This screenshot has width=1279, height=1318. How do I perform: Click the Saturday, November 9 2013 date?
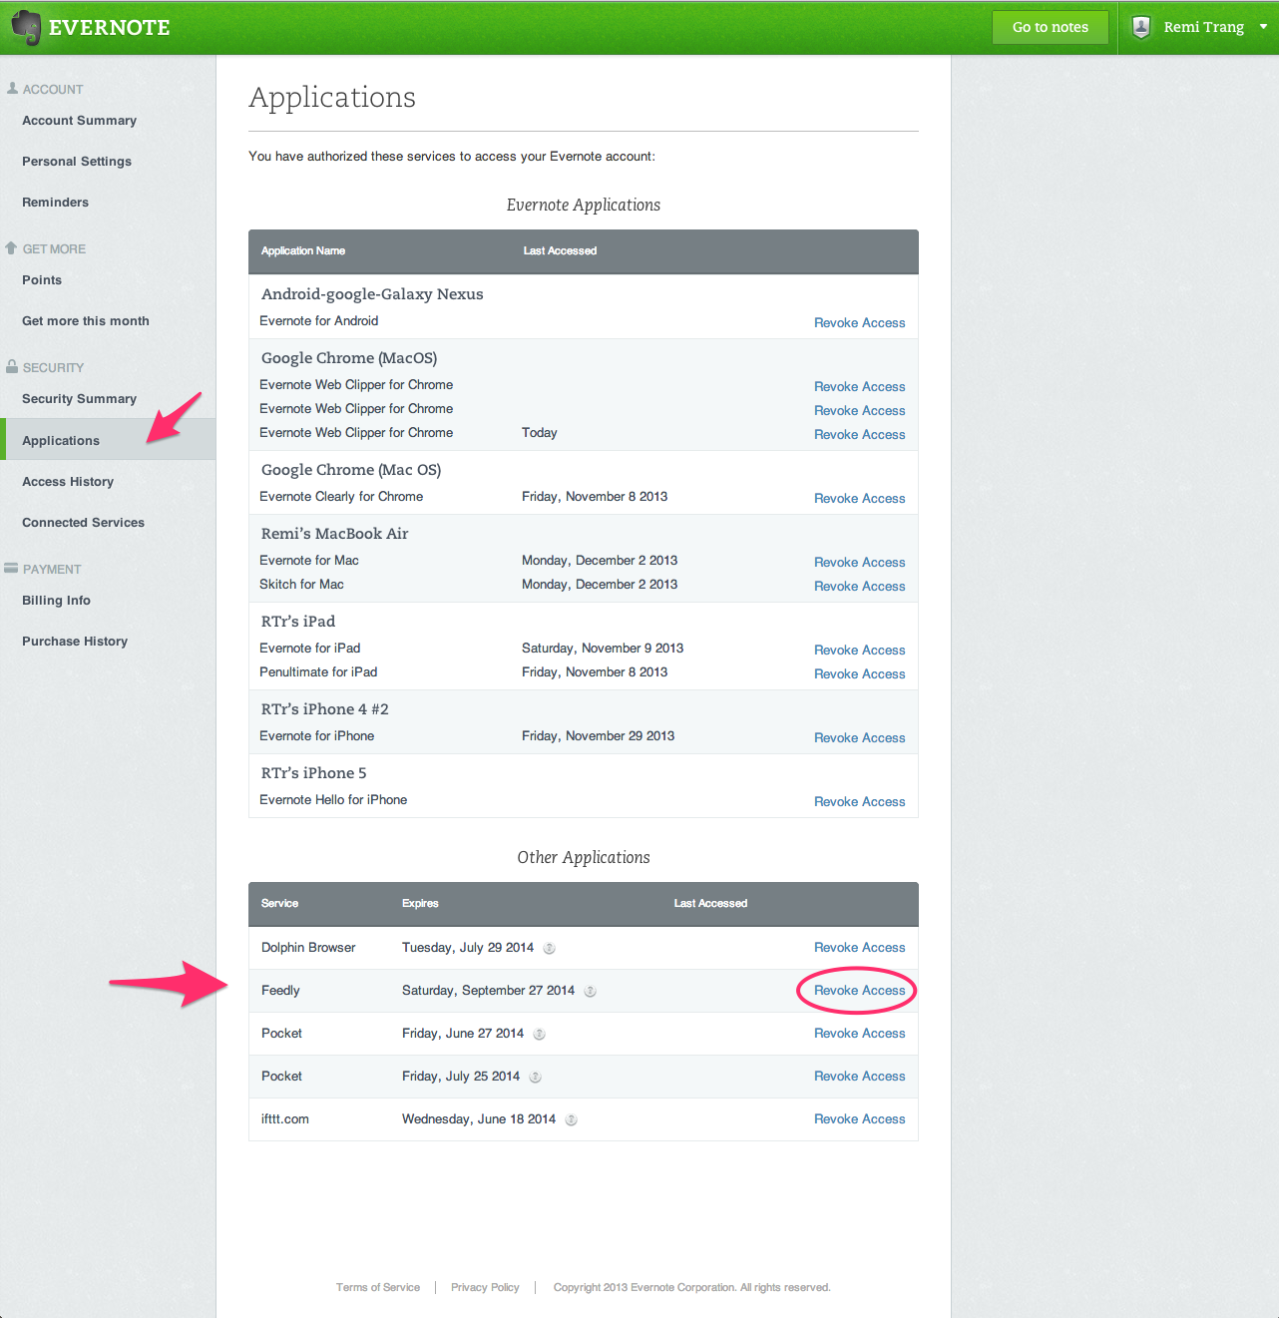[x=603, y=649]
